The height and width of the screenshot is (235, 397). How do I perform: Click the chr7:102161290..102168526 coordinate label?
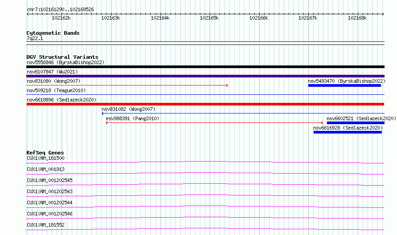pos(60,9)
